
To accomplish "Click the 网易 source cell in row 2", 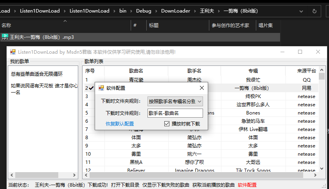I will point(306,88).
